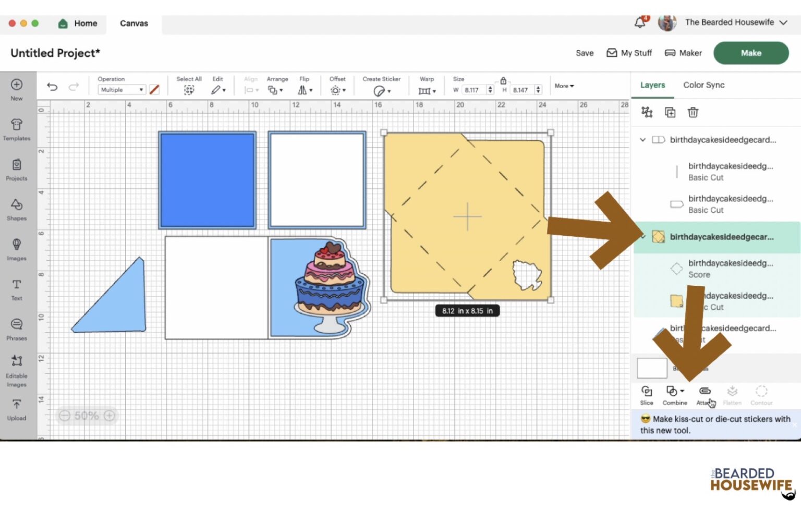
Task: Delete the selected layer with the trash icon
Action: [x=693, y=112]
